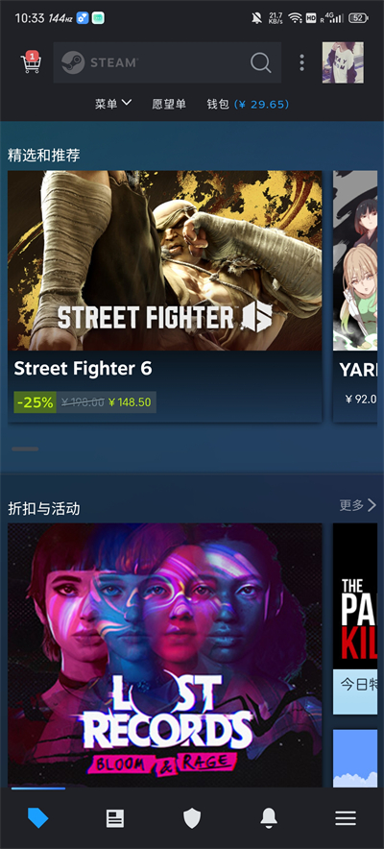The image size is (384, 849).
Task: Expand 更多 in the 折扣与活动 section
Action: 357,505
